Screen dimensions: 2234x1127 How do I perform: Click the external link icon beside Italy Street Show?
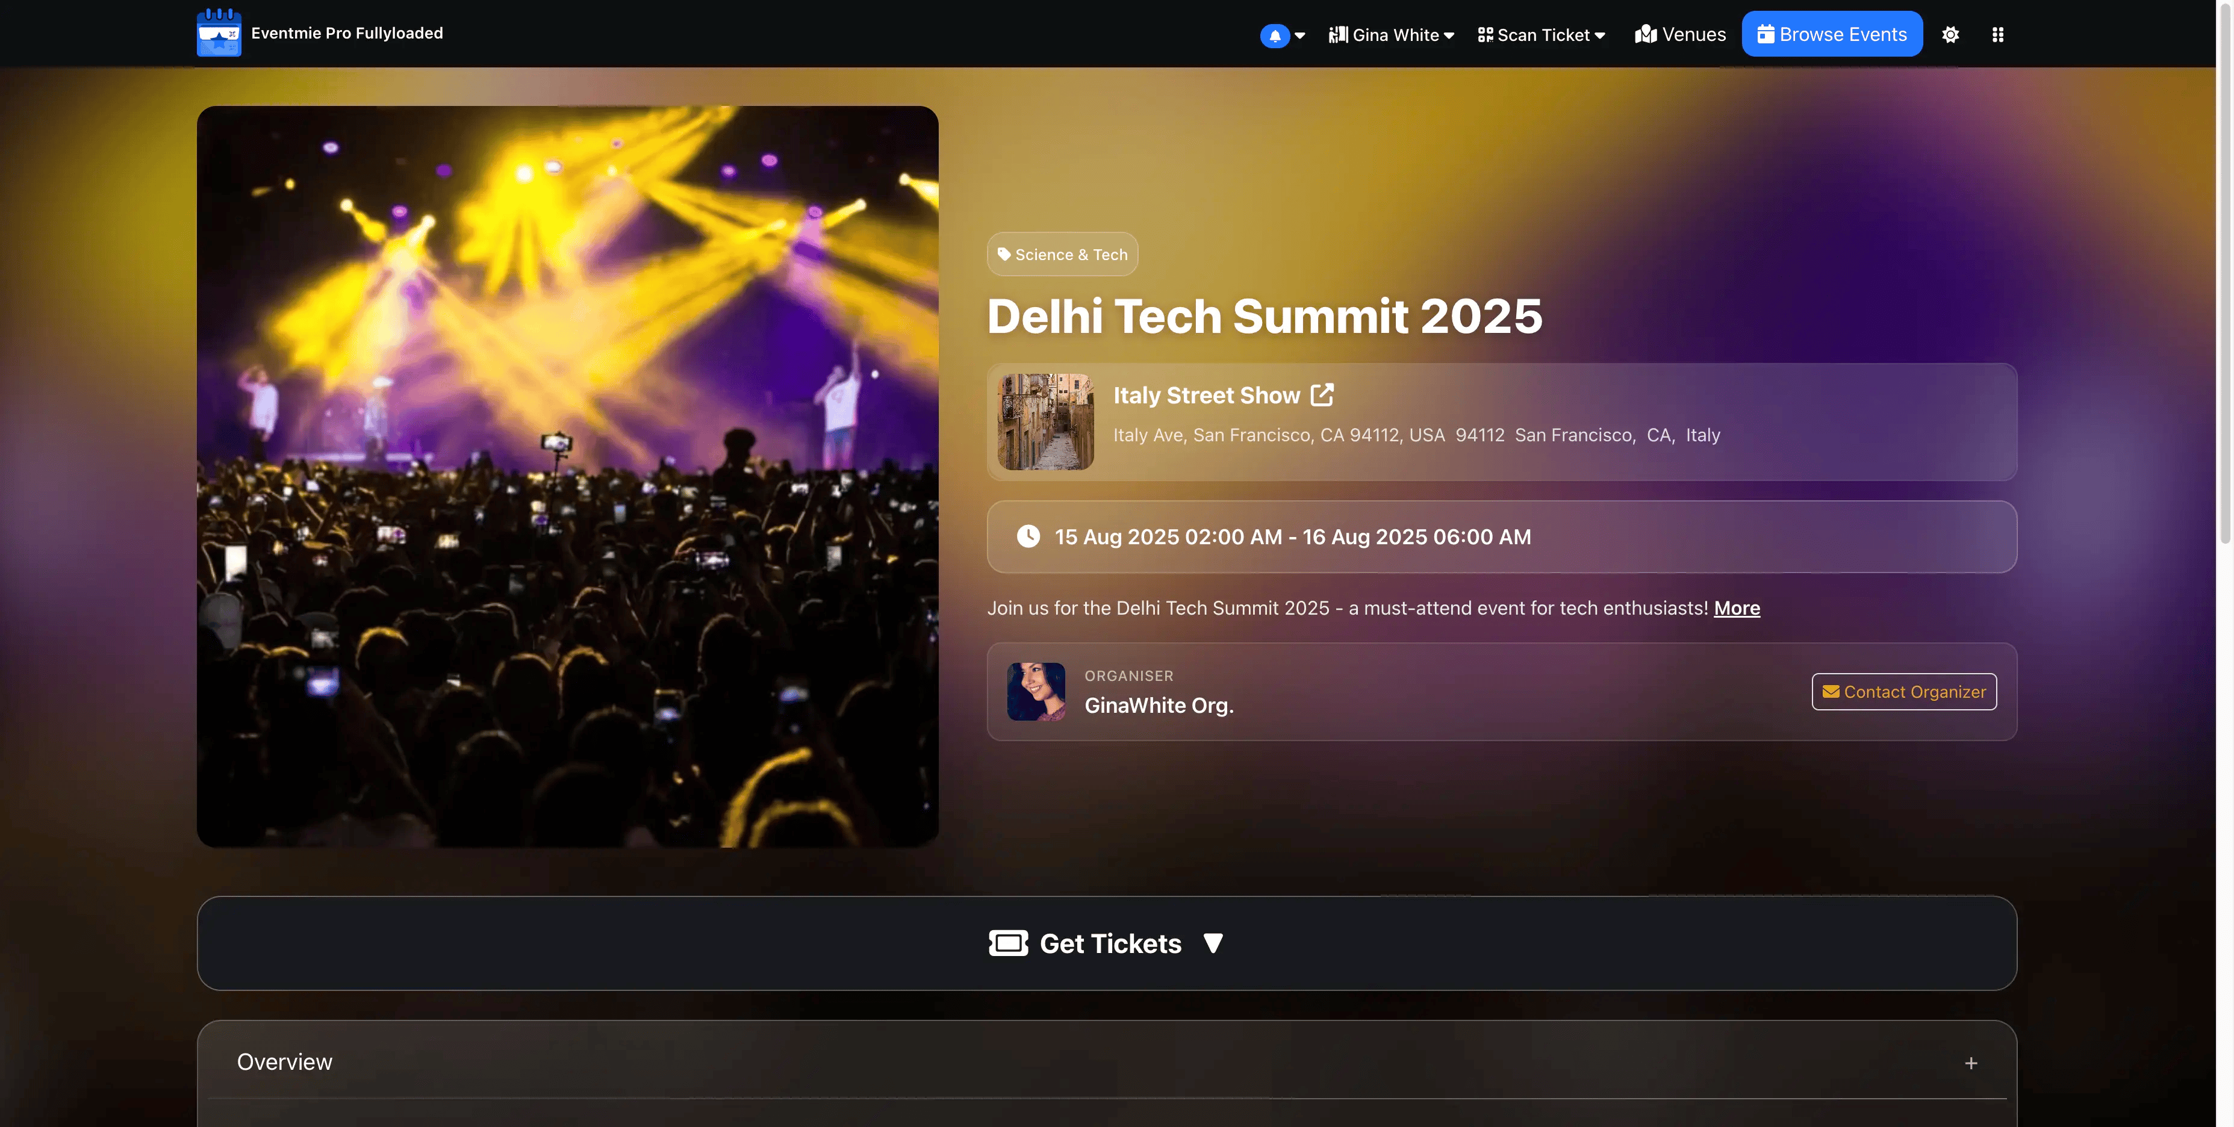(1322, 396)
